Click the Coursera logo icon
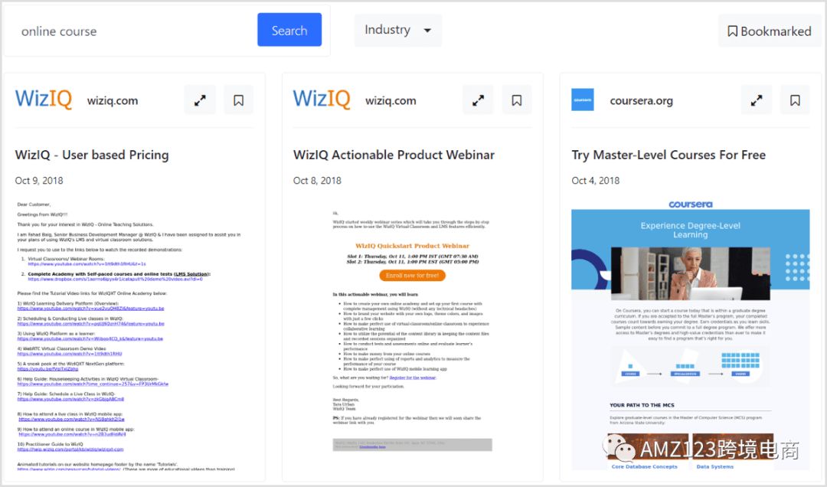Screen dimensions: 827x487 (x=582, y=100)
